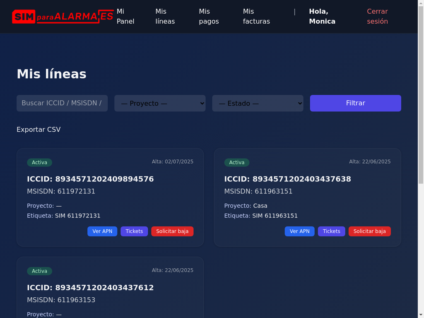Image resolution: width=424 pixels, height=318 pixels.
Task: Click the Filtrar button
Action: pyautogui.click(x=355, y=103)
